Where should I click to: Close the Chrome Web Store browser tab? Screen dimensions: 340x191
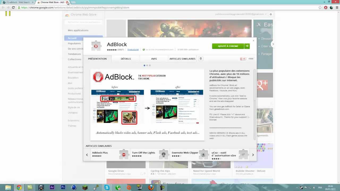pos(67,2)
